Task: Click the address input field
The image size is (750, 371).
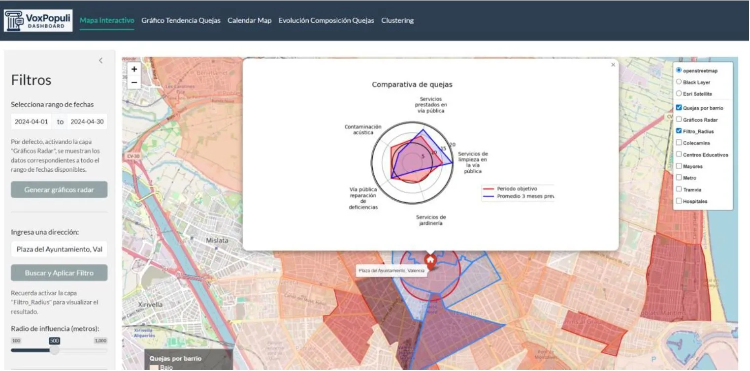Action: coord(59,249)
